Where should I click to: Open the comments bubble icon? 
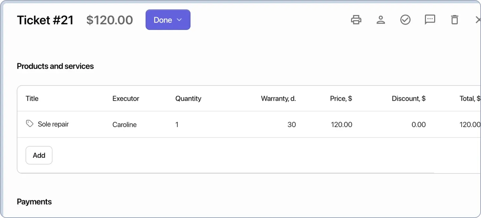(x=430, y=20)
